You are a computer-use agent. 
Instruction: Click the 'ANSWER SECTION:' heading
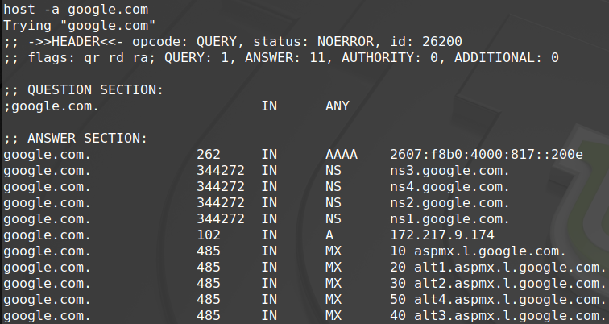[x=88, y=139]
